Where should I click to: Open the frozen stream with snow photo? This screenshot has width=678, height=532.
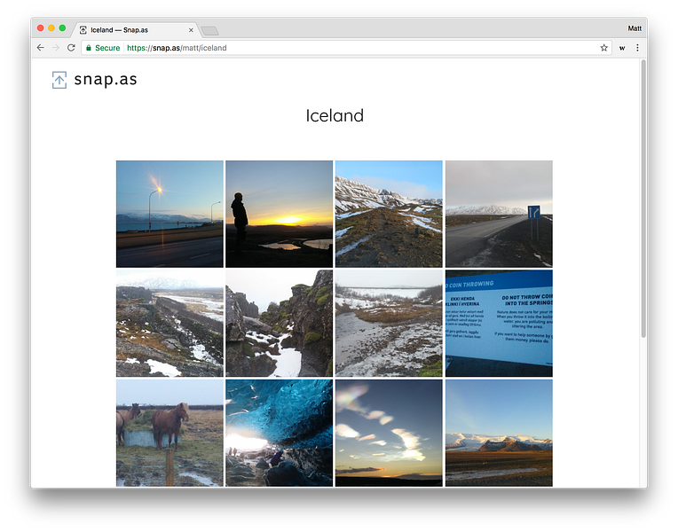pos(389,324)
